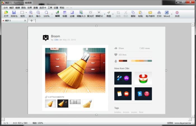
Task: Click the 打印 (Print) icon
Action: (x=159, y=14)
